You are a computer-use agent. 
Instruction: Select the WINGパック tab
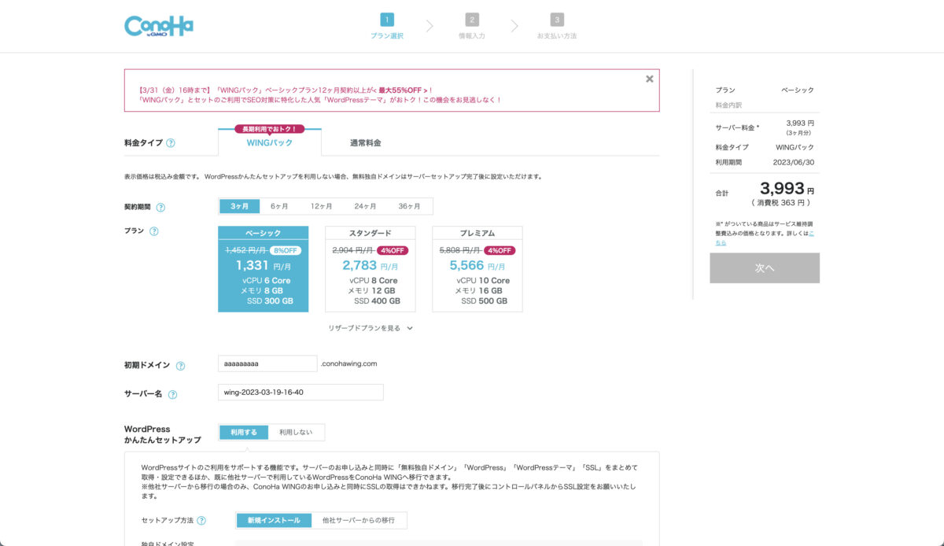[269, 143]
